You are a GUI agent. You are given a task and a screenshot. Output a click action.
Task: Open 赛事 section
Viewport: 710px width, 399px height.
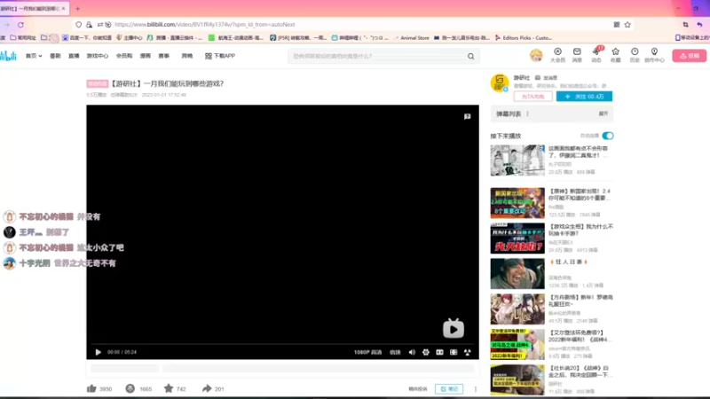pyautogui.click(x=164, y=56)
